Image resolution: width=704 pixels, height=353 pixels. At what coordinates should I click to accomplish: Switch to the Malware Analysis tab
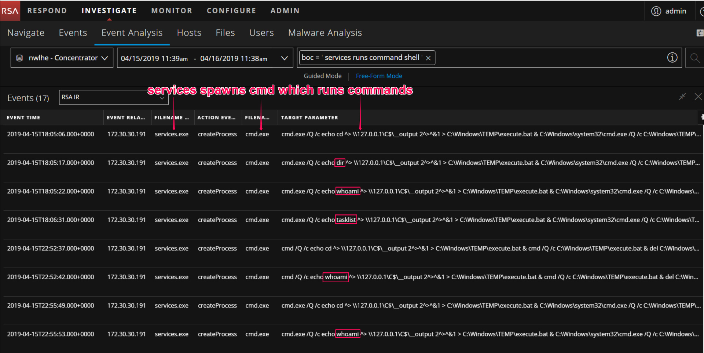coord(325,33)
